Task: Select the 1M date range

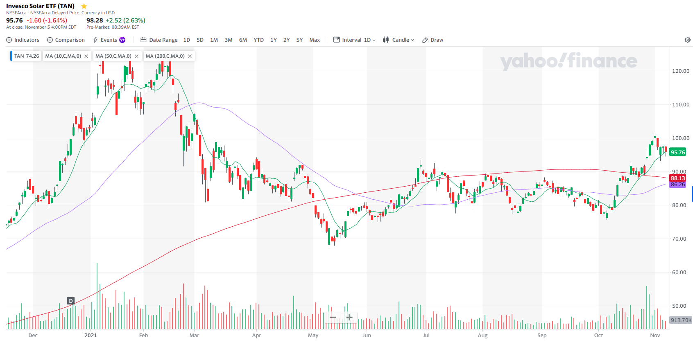Action: 214,40
